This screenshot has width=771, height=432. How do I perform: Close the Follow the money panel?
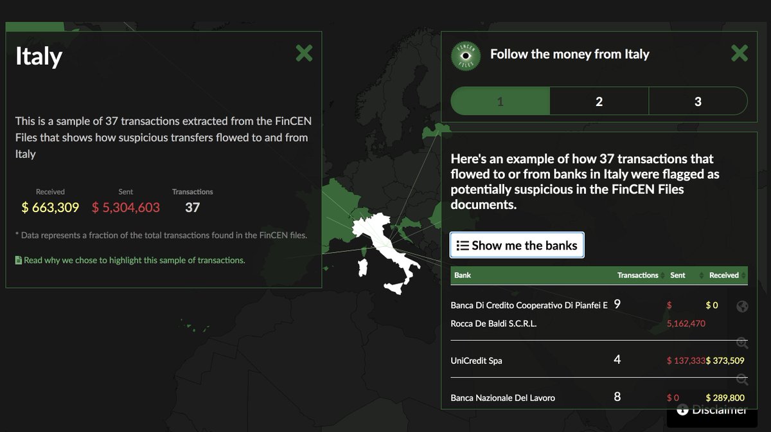(x=740, y=53)
